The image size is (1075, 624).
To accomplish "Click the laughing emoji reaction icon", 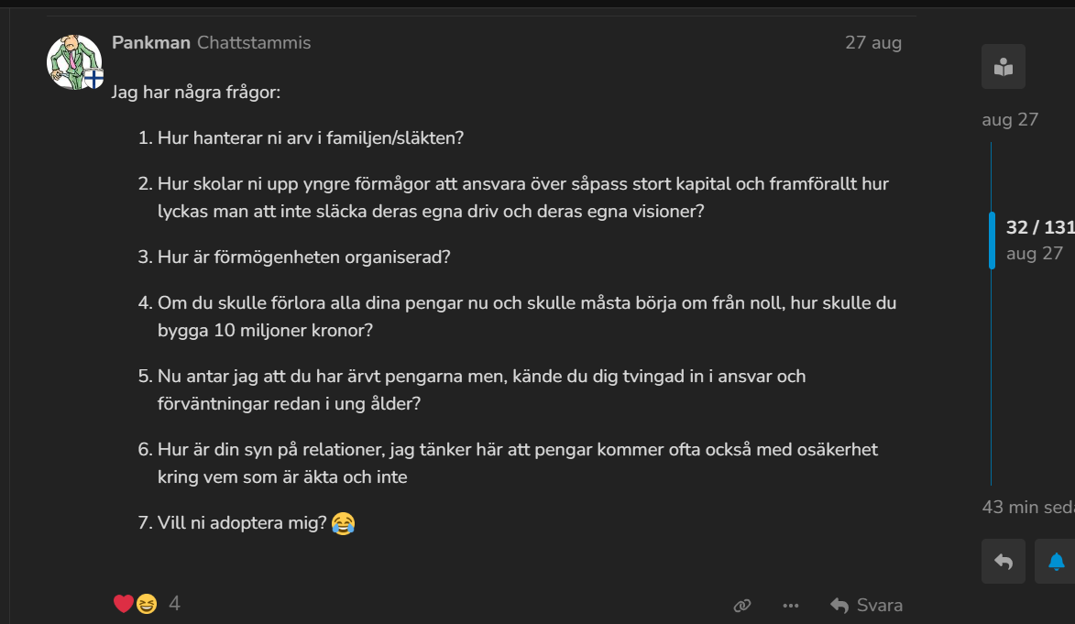I will coord(147,604).
